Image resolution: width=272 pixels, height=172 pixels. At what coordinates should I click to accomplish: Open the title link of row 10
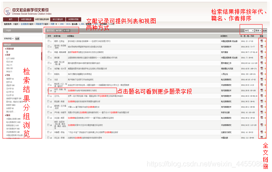(82, 90)
